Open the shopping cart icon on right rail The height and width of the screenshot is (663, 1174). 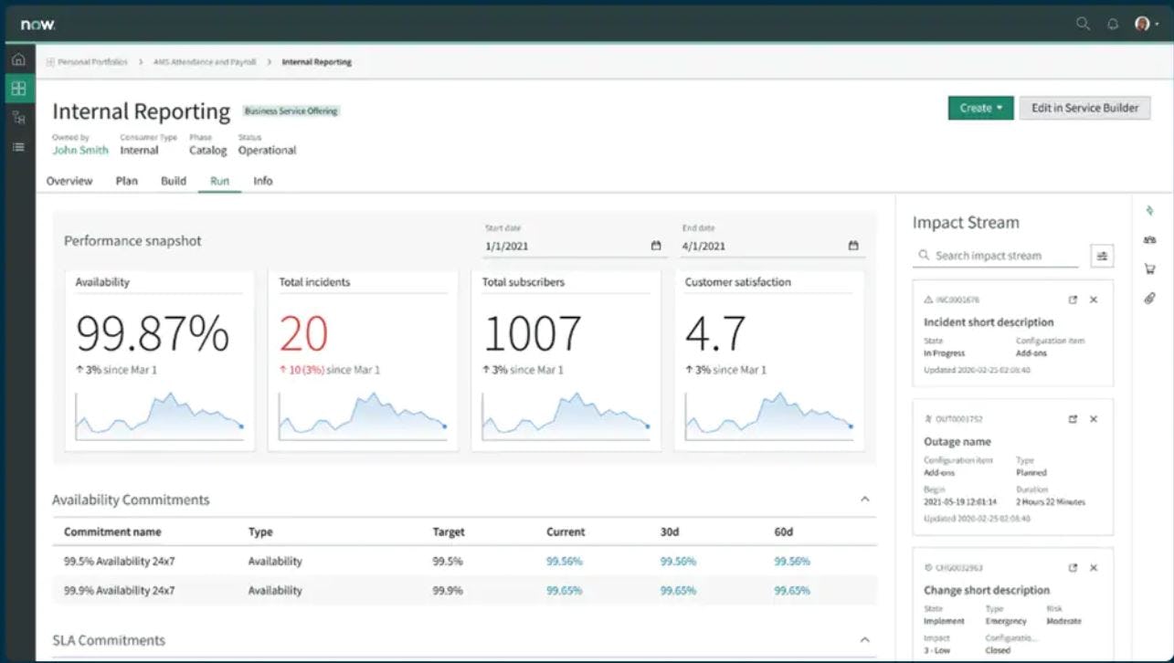pos(1149,269)
